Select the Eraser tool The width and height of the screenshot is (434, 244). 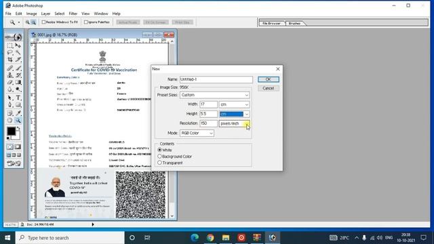click(x=10, y=83)
